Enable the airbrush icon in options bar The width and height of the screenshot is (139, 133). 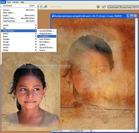click(46, 7)
